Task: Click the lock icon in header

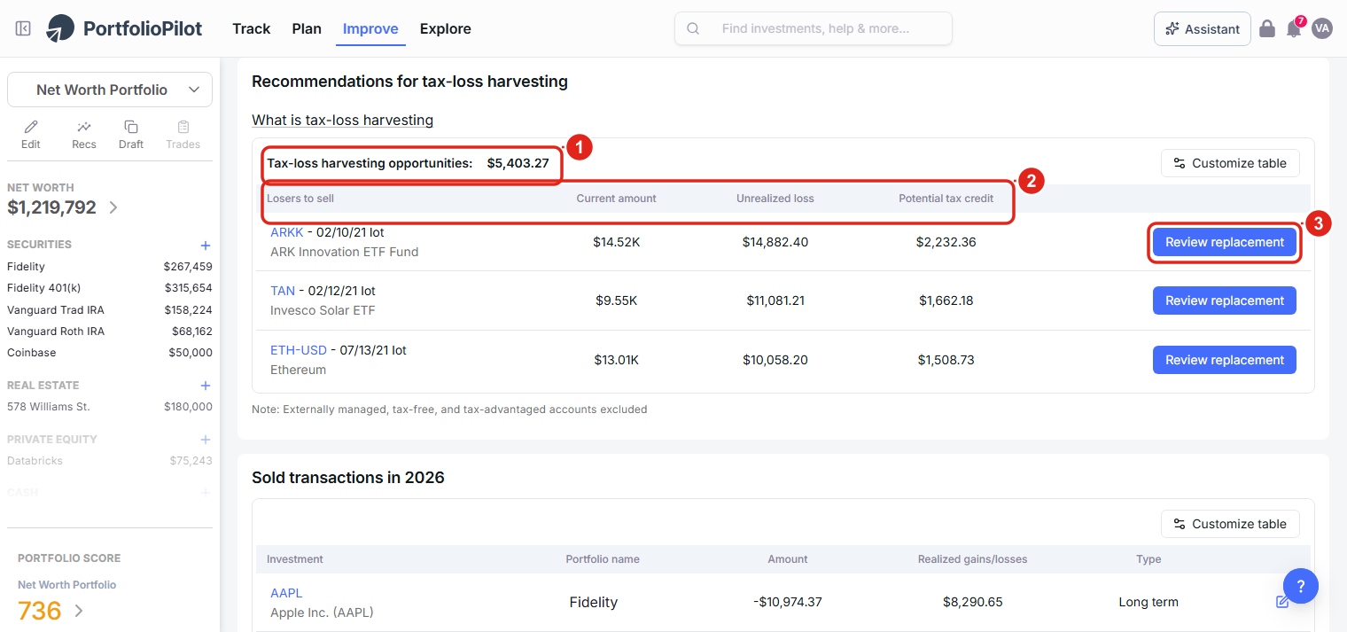Action: (1267, 28)
